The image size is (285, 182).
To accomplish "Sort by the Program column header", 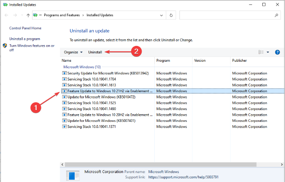I will 173,61.
